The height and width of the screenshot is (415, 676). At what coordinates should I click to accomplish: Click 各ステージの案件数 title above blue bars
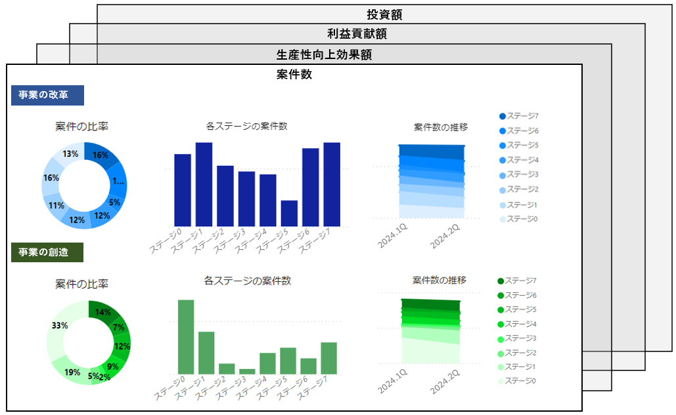[x=246, y=126]
